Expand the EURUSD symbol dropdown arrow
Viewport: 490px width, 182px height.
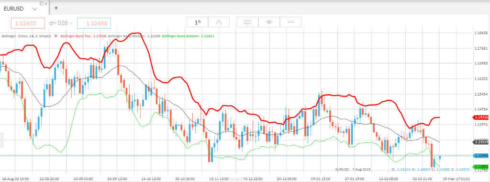coord(34,9)
